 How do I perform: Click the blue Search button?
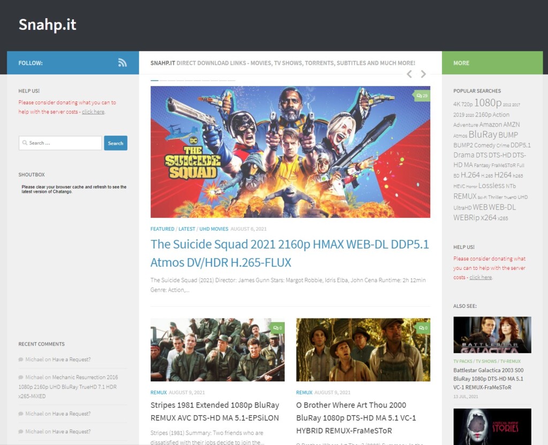[x=116, y=143]
